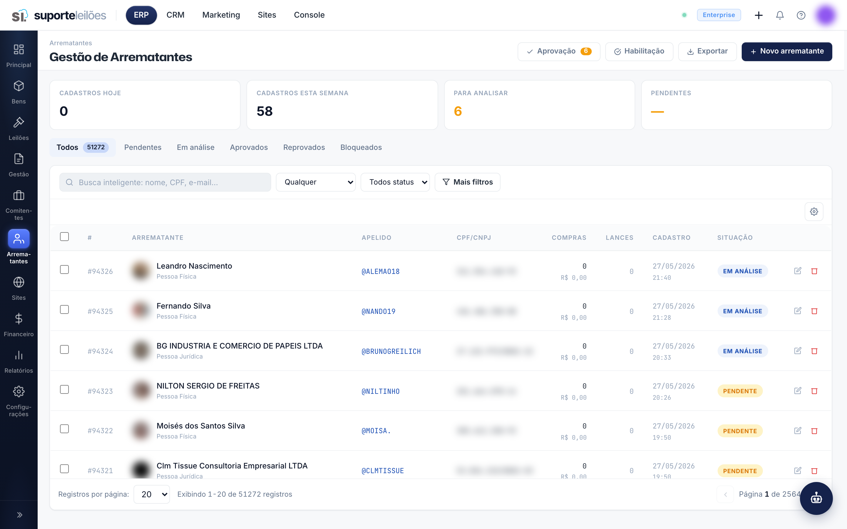Click the notifications bell icon
Image resolution: width=847 pixels, height=529 pixels.
[780, 15]
